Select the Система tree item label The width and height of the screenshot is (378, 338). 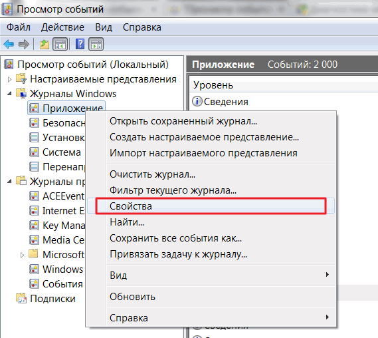(62, 152)
